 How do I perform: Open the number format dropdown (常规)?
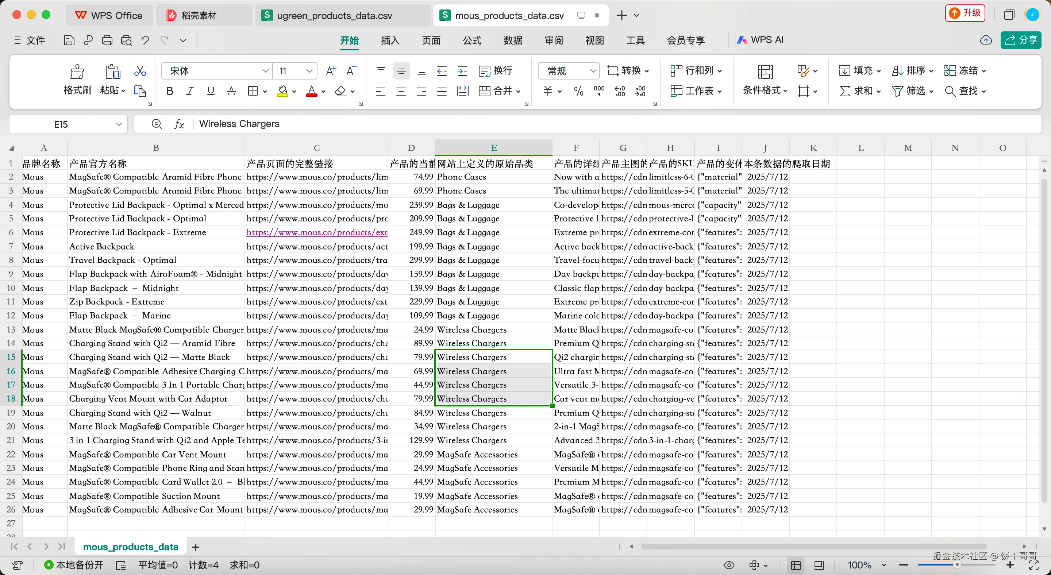pyautogui.click(x=593, y=71)
